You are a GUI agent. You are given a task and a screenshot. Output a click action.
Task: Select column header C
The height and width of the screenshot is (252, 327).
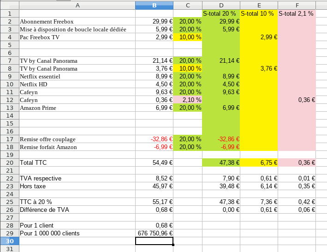(188, 6)
